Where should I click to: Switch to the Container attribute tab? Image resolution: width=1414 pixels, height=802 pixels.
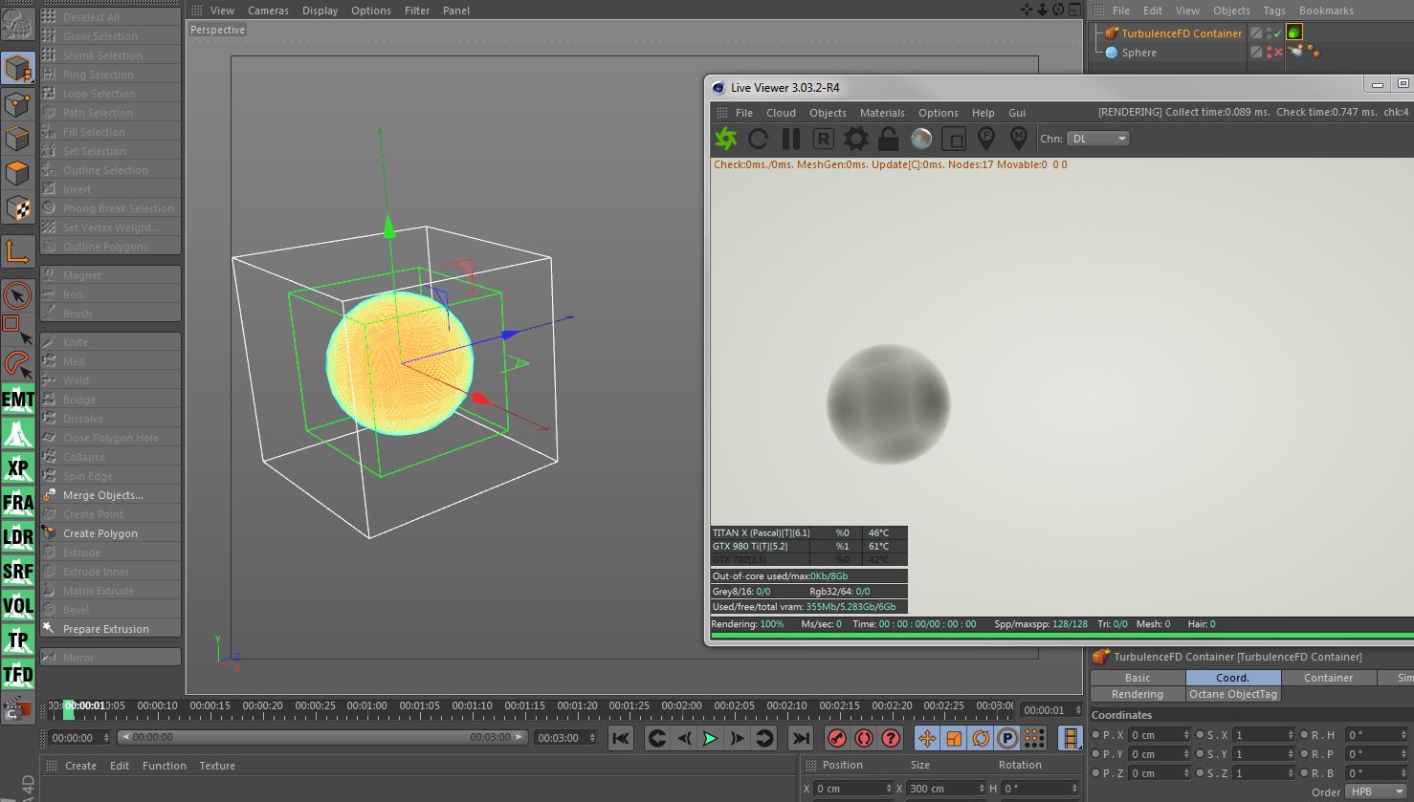pyautogui.click(x=1328, y=678)
